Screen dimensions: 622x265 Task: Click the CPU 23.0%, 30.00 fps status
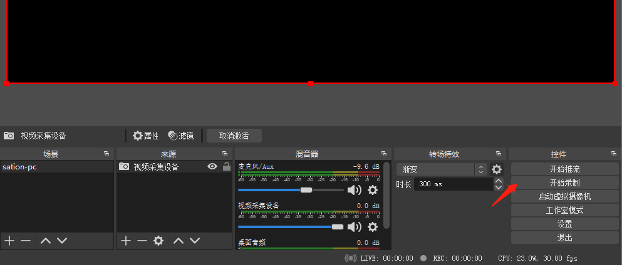pyautogui.click(x=537, y=258)
